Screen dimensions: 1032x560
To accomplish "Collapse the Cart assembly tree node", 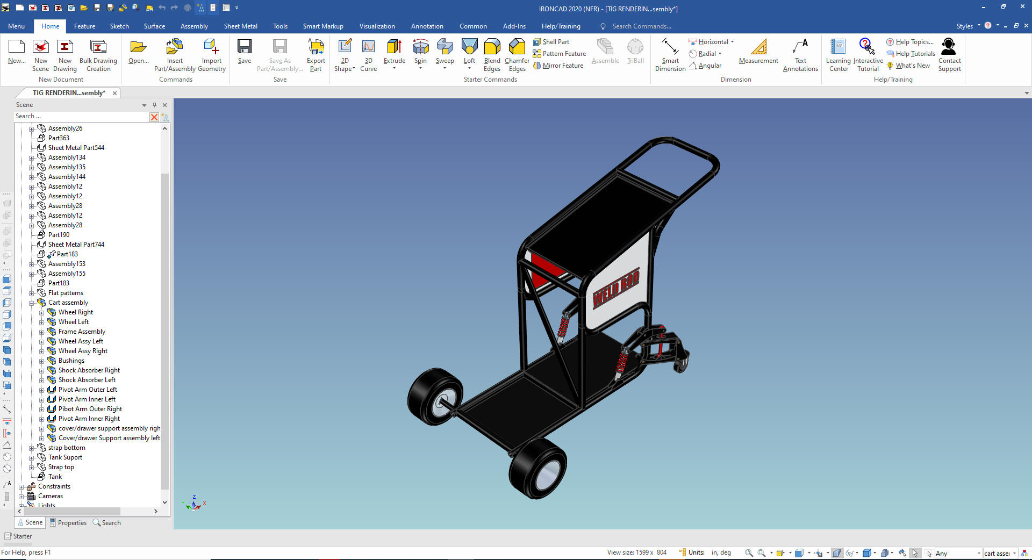I will (32, 303).
